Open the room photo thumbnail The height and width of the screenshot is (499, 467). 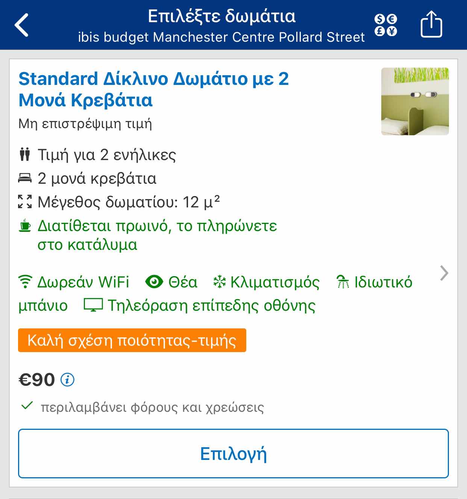tap(415, 101)
